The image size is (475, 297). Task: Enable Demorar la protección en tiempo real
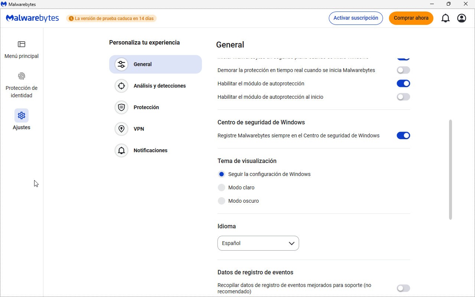(403, 70)
